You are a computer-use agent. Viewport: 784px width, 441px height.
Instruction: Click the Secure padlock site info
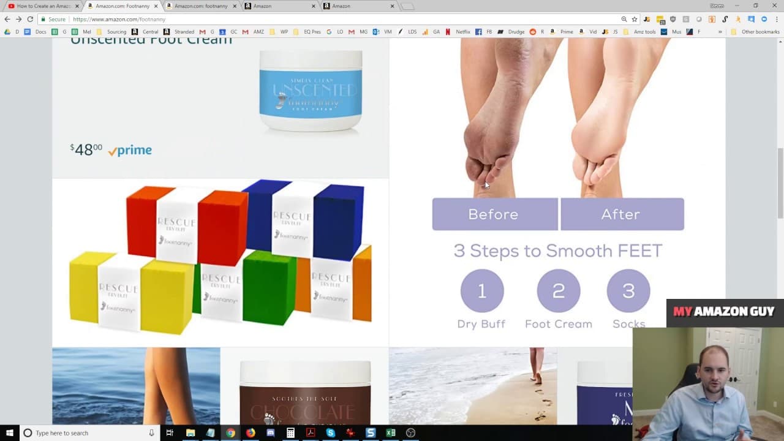pos(53,19)
